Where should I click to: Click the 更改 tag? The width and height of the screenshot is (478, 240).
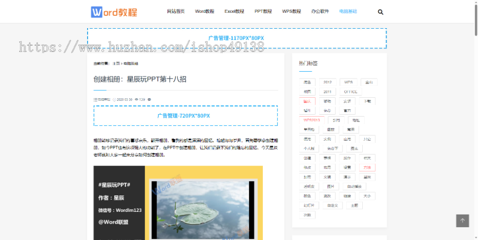[327, 196]
